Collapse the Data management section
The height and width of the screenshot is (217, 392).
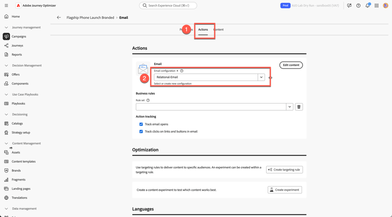pos(6,209)
